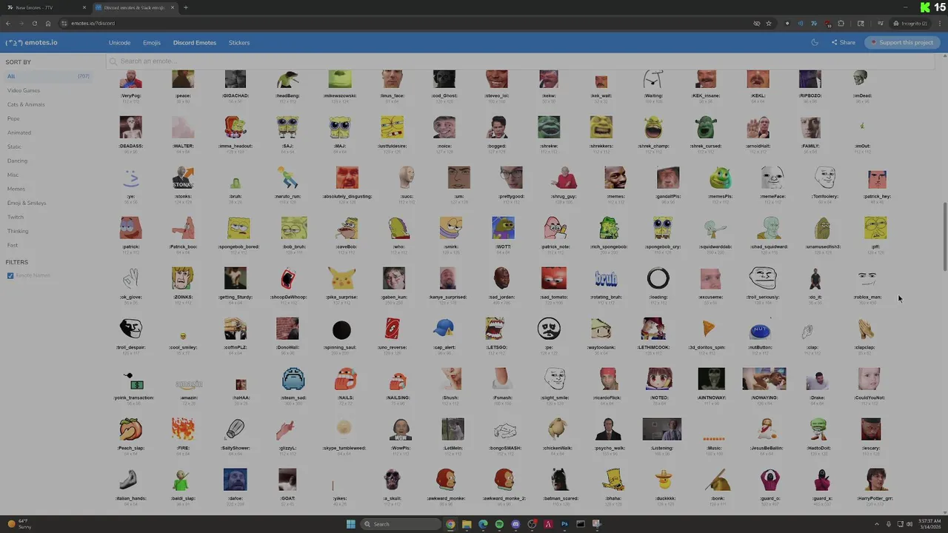This screenshot has width=948, height=533.
Task: Open a new browser tab
Action: (x=186, y=7)
